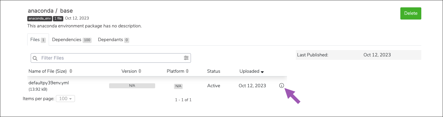Viewport: 443px width, 117px height.
Task: Sort files by Version column arrows
Action: pos(140,71)
